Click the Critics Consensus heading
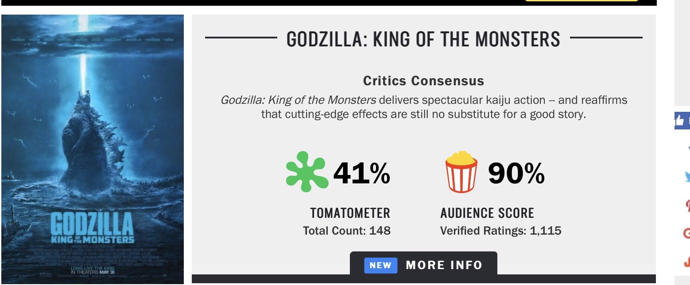690x285 pixels. (423, 81)
